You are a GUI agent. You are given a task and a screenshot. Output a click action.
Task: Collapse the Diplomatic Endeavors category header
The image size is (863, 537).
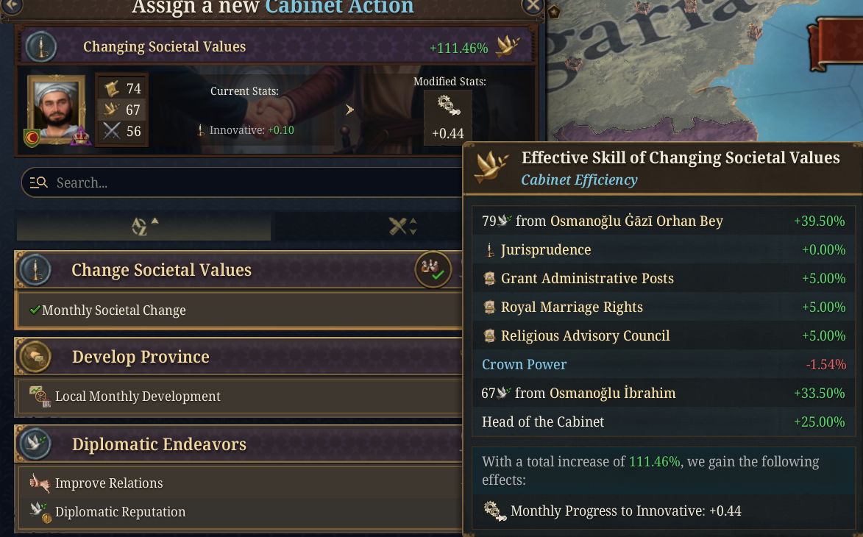click(221, 444)
